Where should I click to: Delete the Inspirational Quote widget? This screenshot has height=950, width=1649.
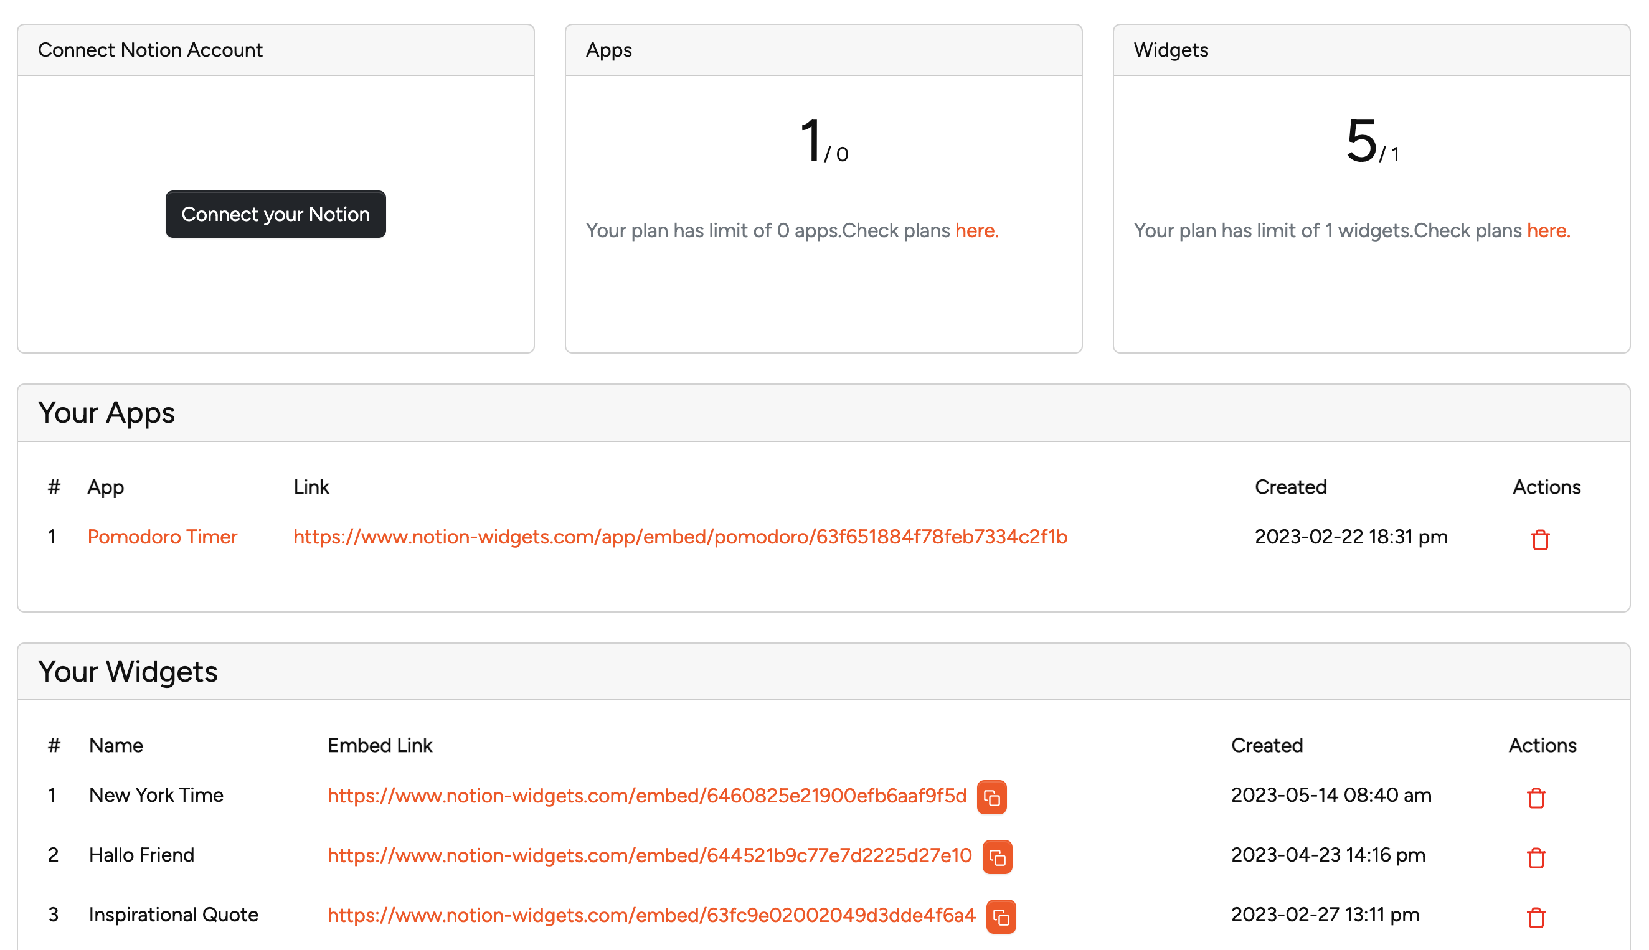click(x=1536, y=917)
